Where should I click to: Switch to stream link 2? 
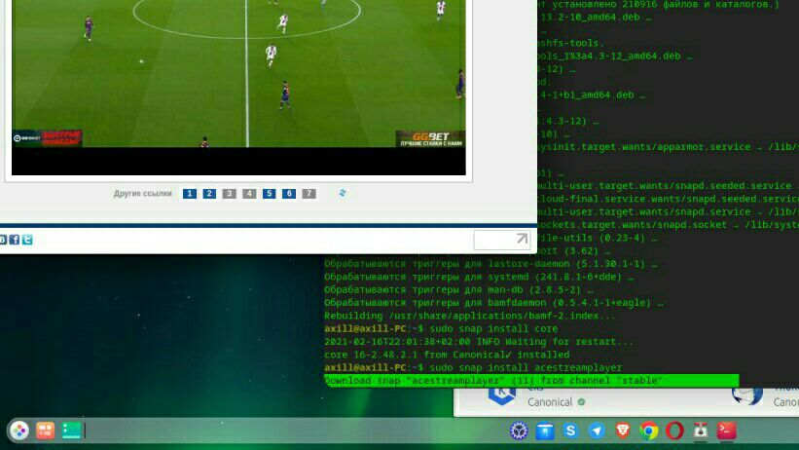209,194
